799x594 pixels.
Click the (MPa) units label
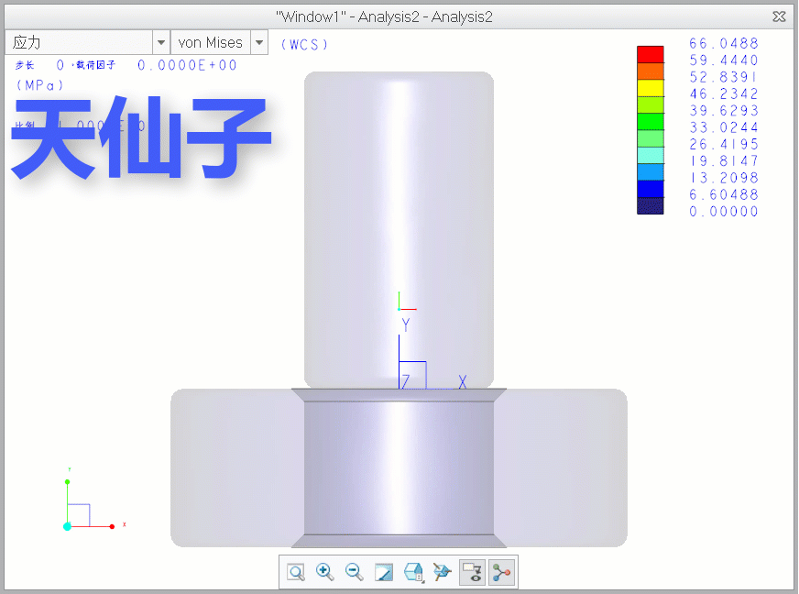[x=39, y=85]
